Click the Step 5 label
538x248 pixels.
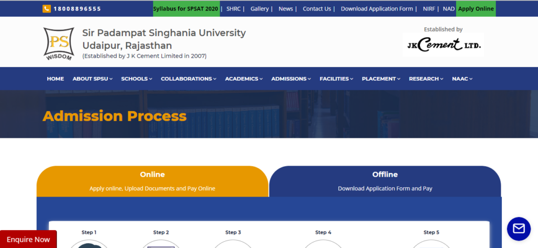tap(431, 232)
